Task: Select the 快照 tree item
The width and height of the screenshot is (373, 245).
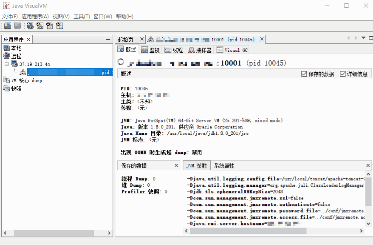Action: click(16, 88)
